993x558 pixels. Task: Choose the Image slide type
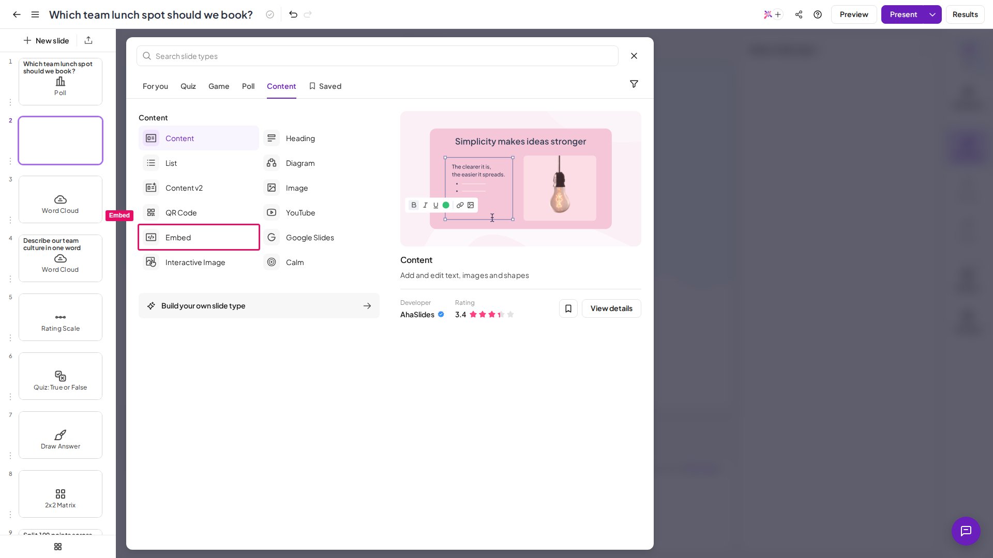(319, 188)
